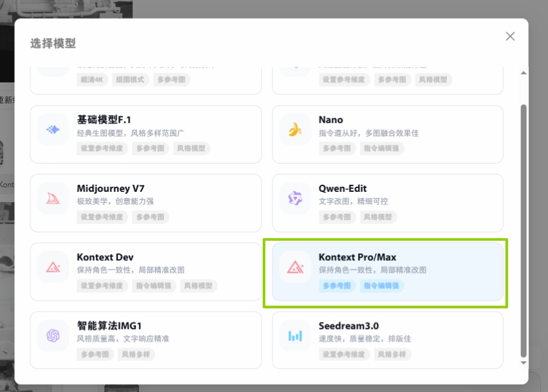Click the Qwen-Edit model icon

[x=295, y=198]
